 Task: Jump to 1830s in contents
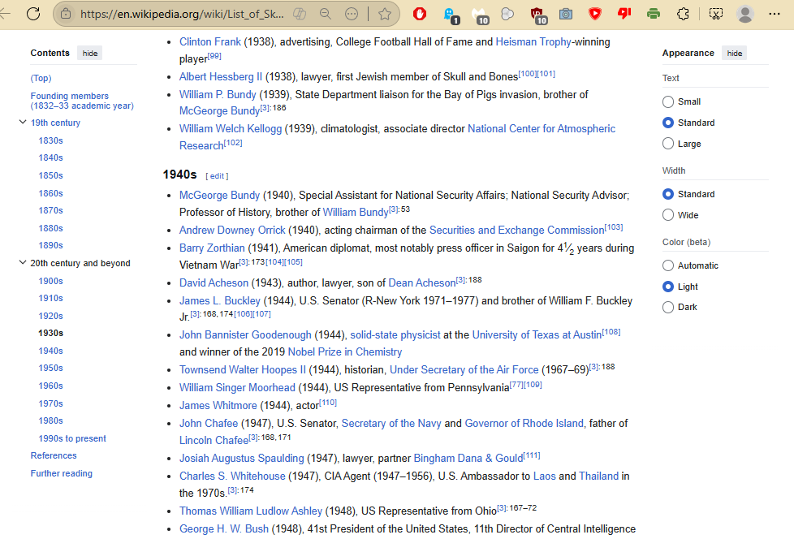tap(50, 140)
